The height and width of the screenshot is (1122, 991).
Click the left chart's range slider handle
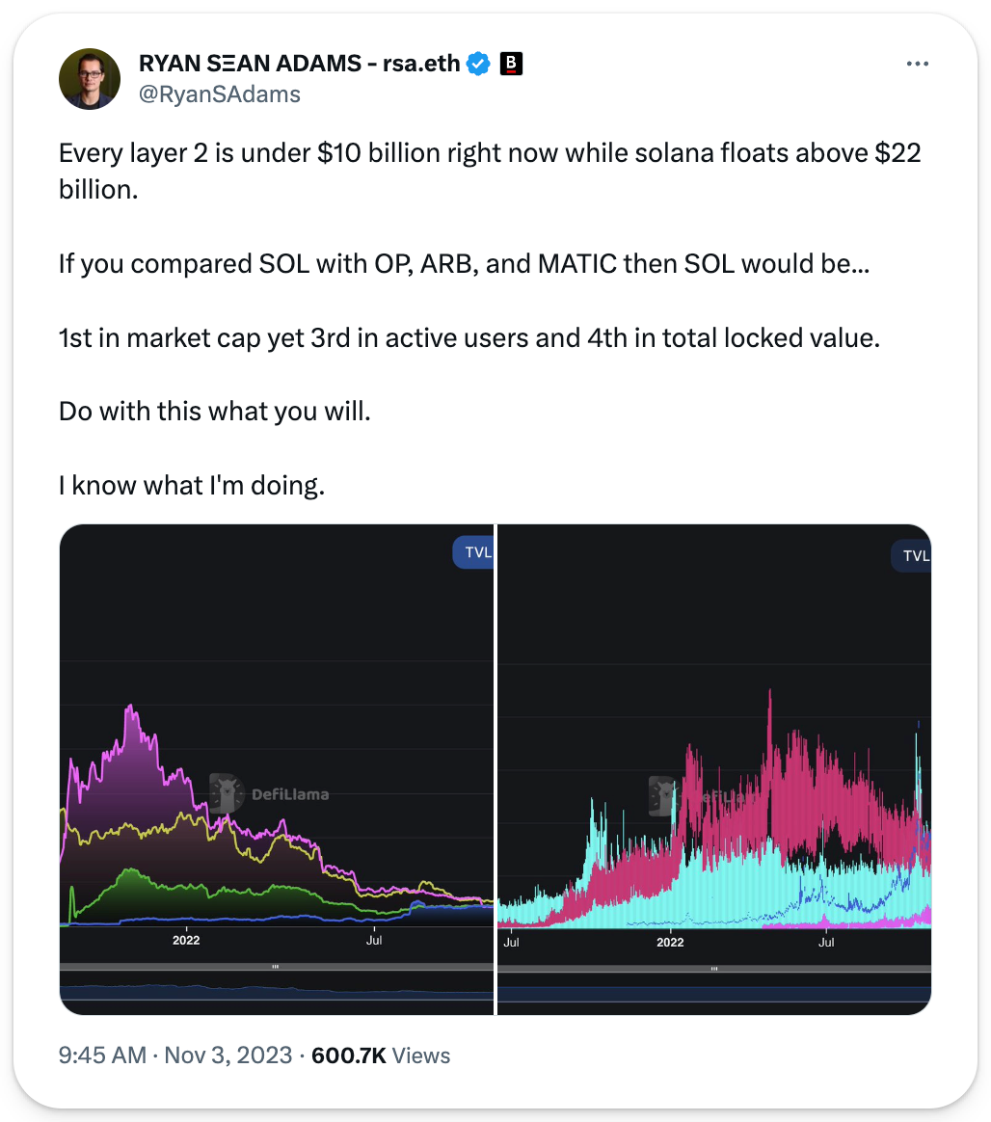click(276, 966)
